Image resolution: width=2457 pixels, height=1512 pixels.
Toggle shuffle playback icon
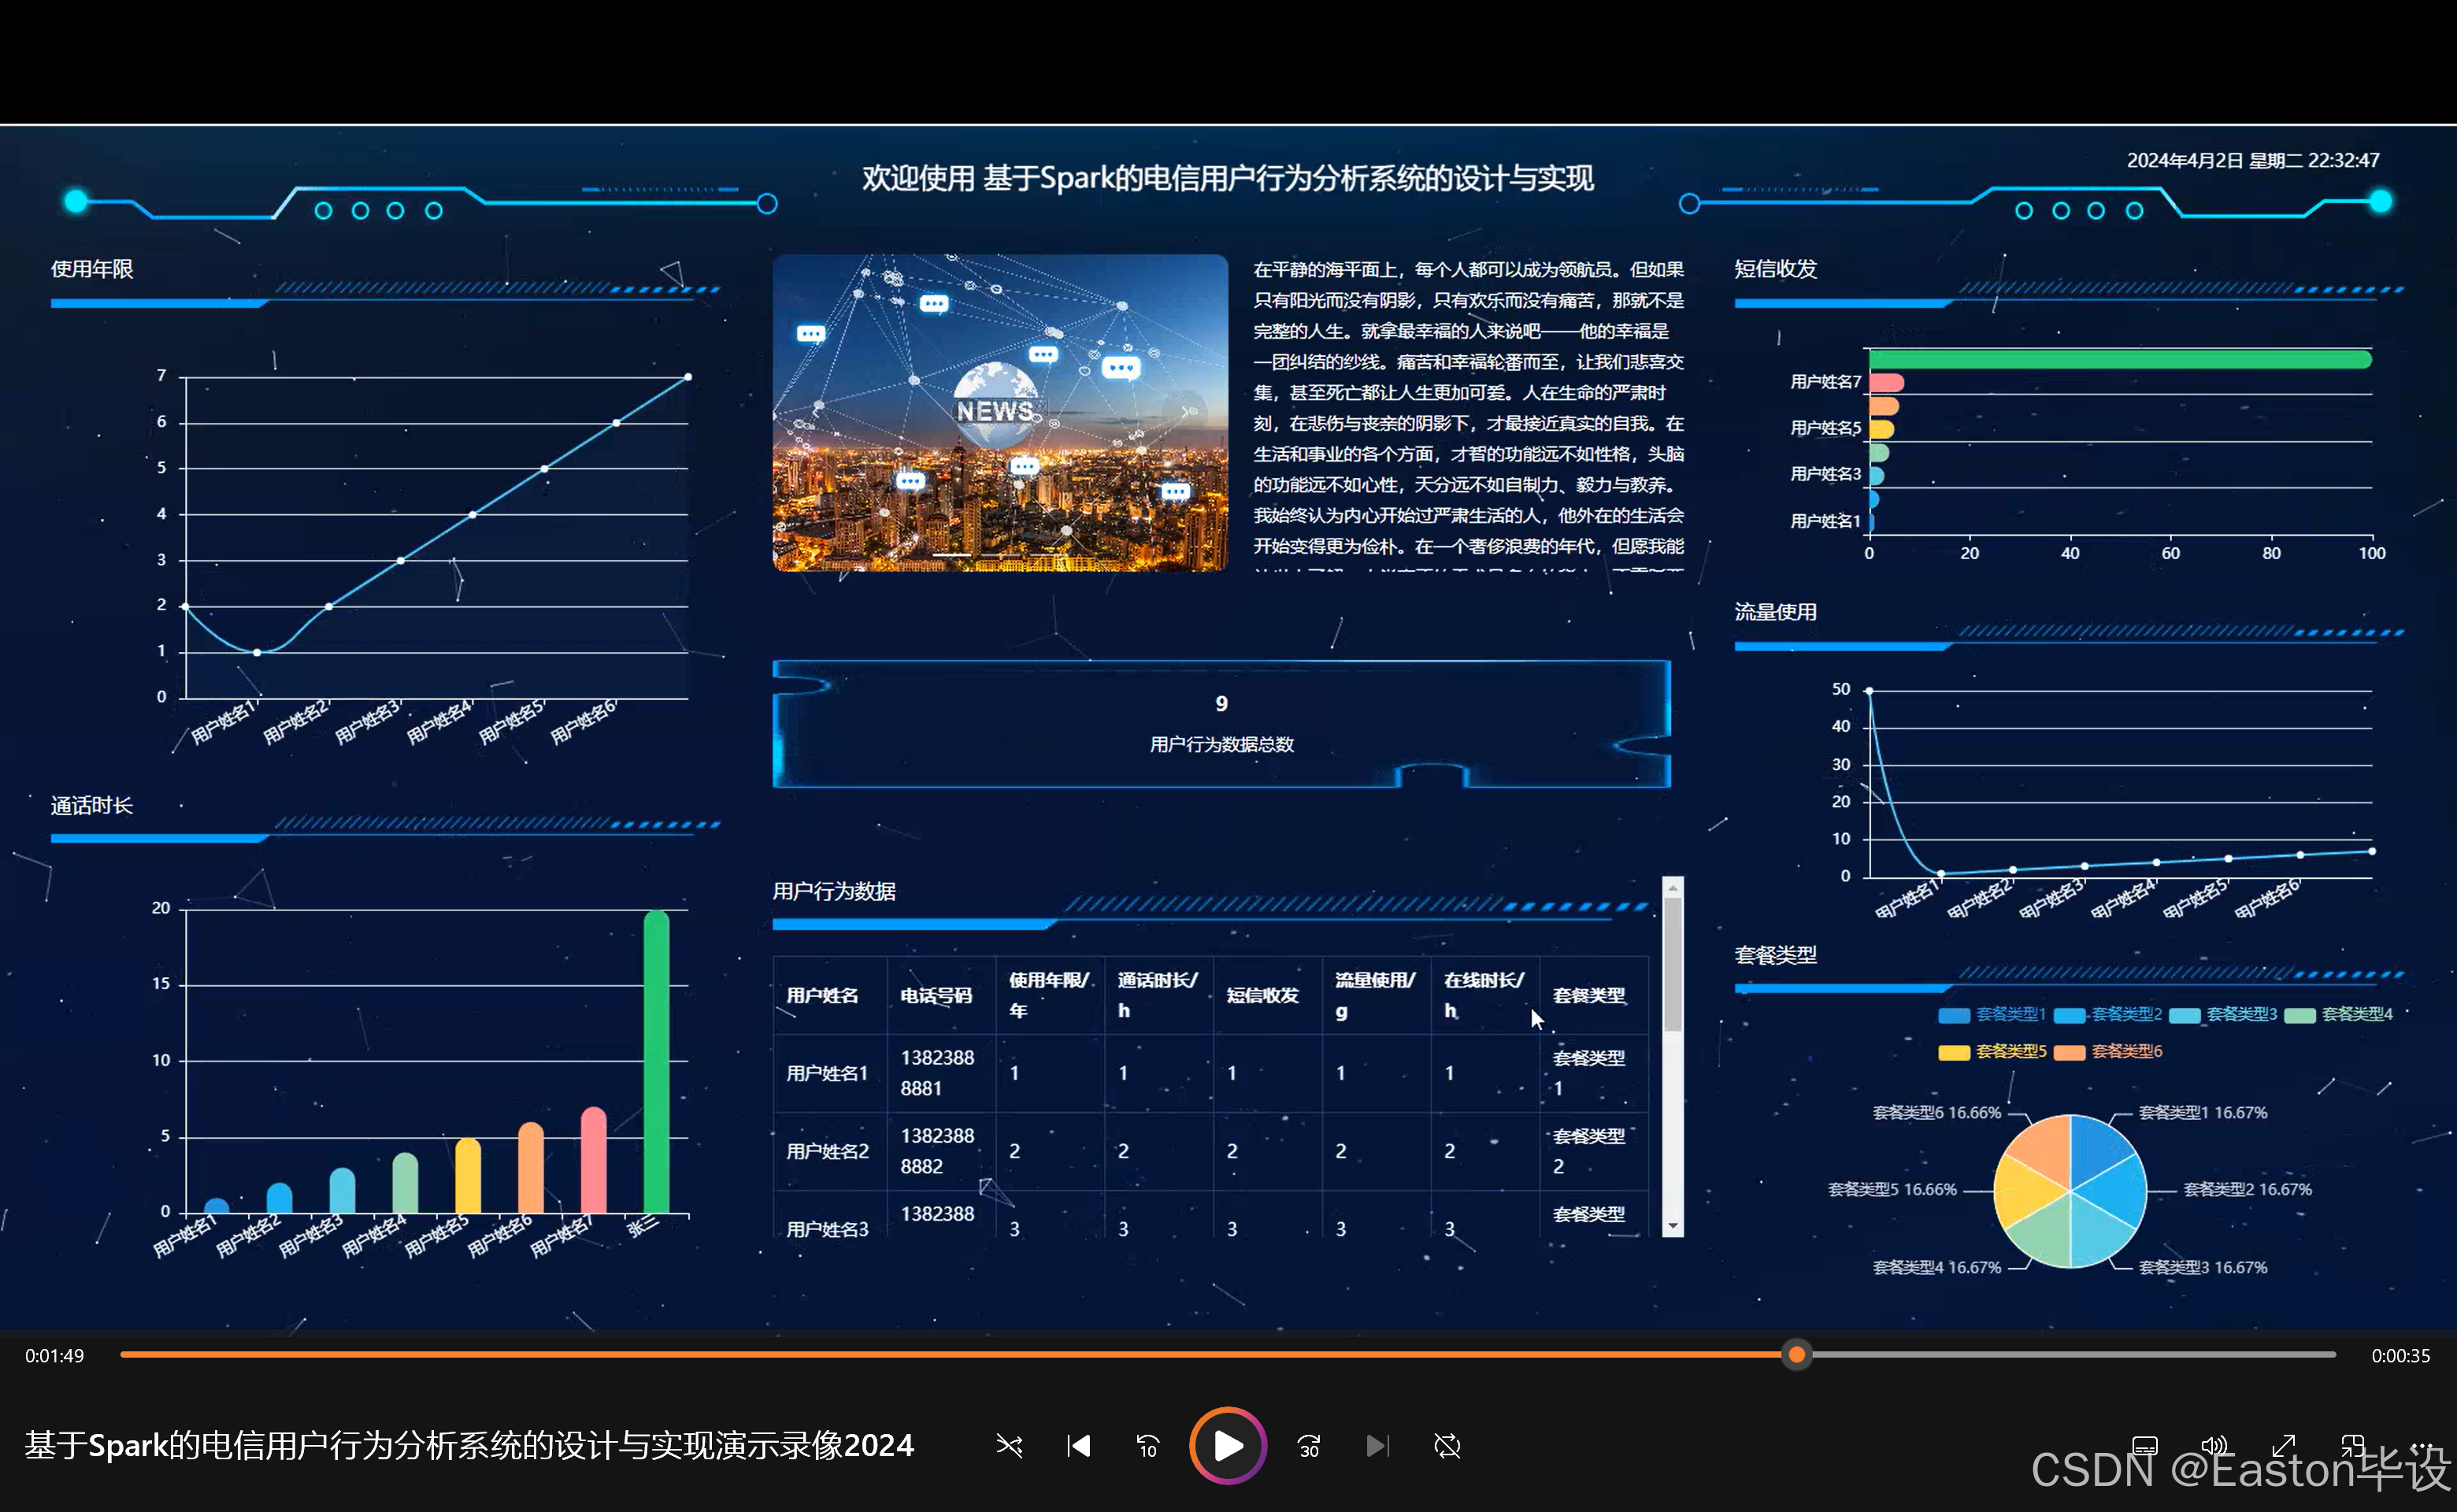[1009, 1446]
